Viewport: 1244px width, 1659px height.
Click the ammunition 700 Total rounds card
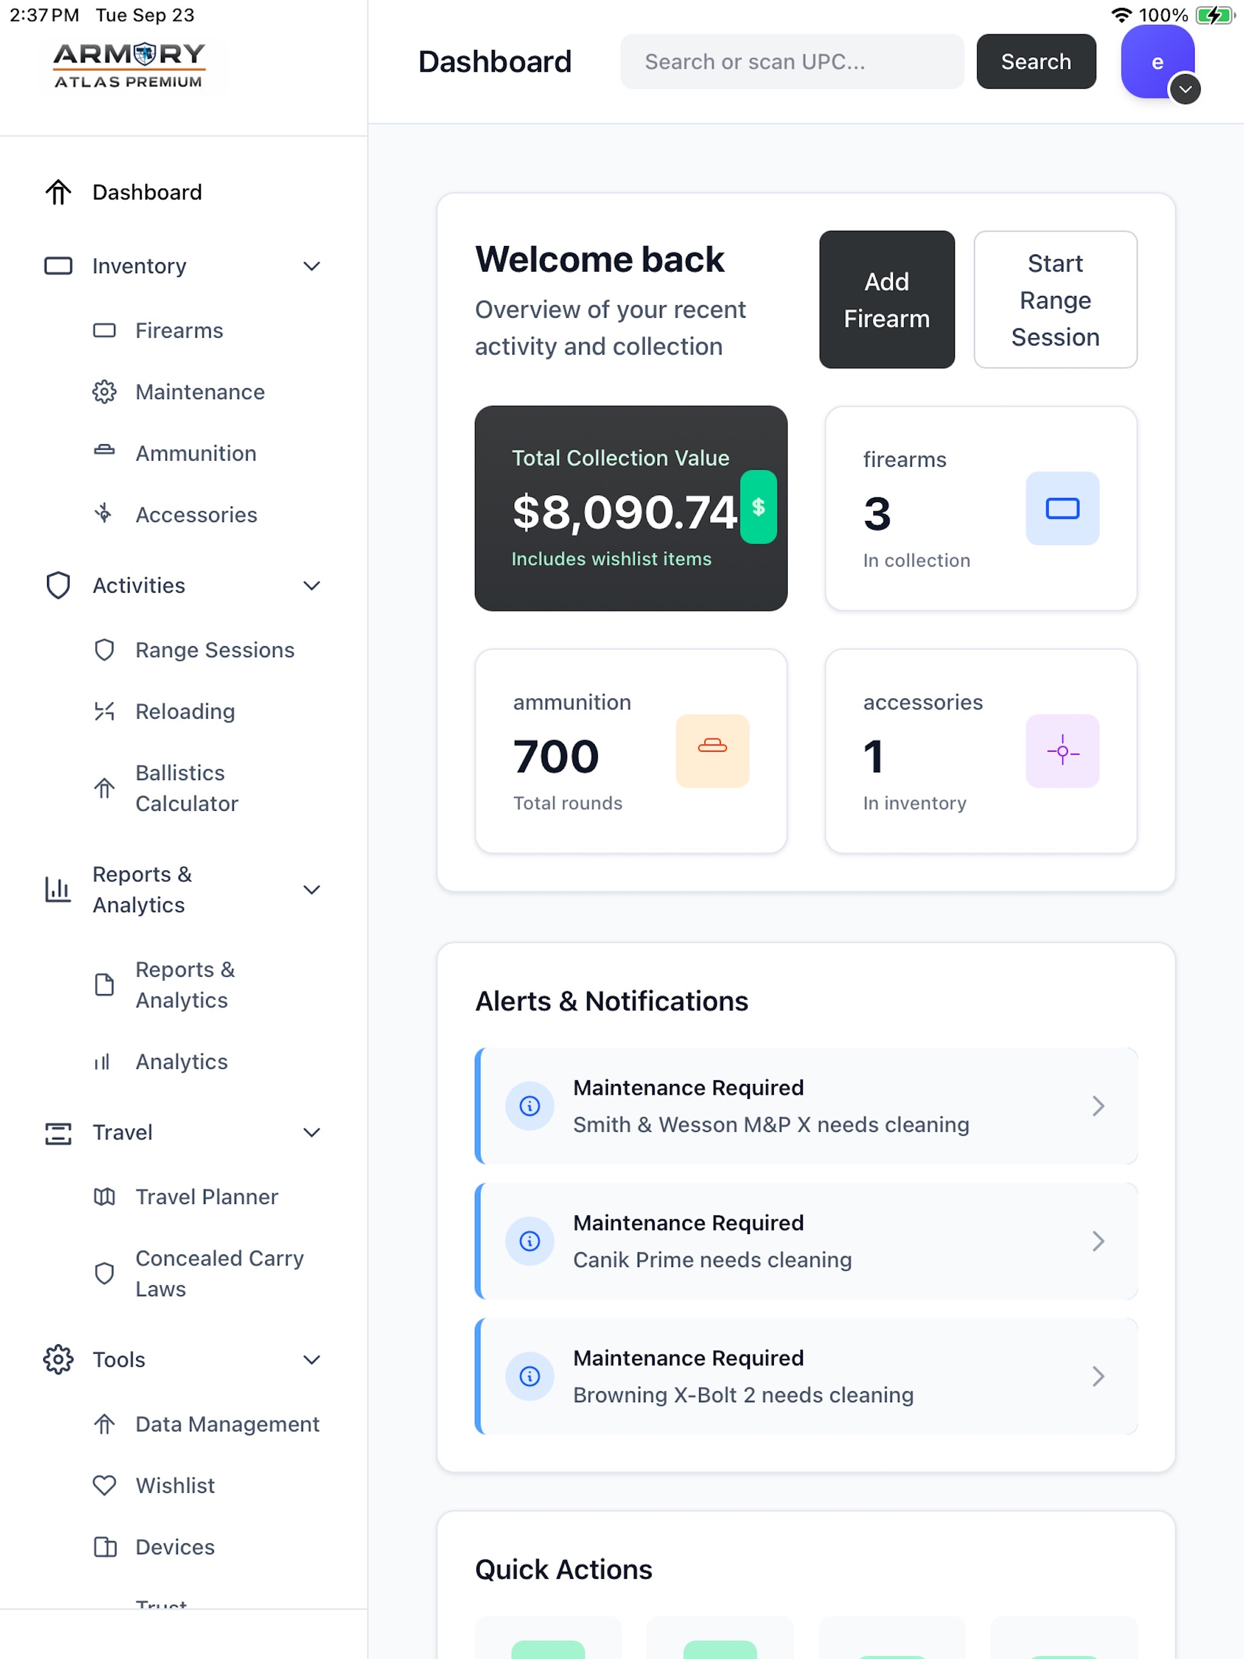click(632, 752)
